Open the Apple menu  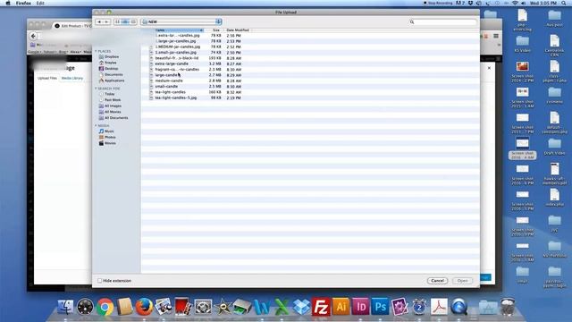click(8, 3)
